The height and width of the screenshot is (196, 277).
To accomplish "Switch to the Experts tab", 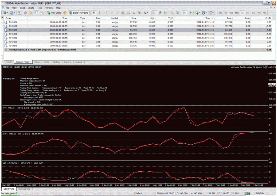I will coord(67,62).
